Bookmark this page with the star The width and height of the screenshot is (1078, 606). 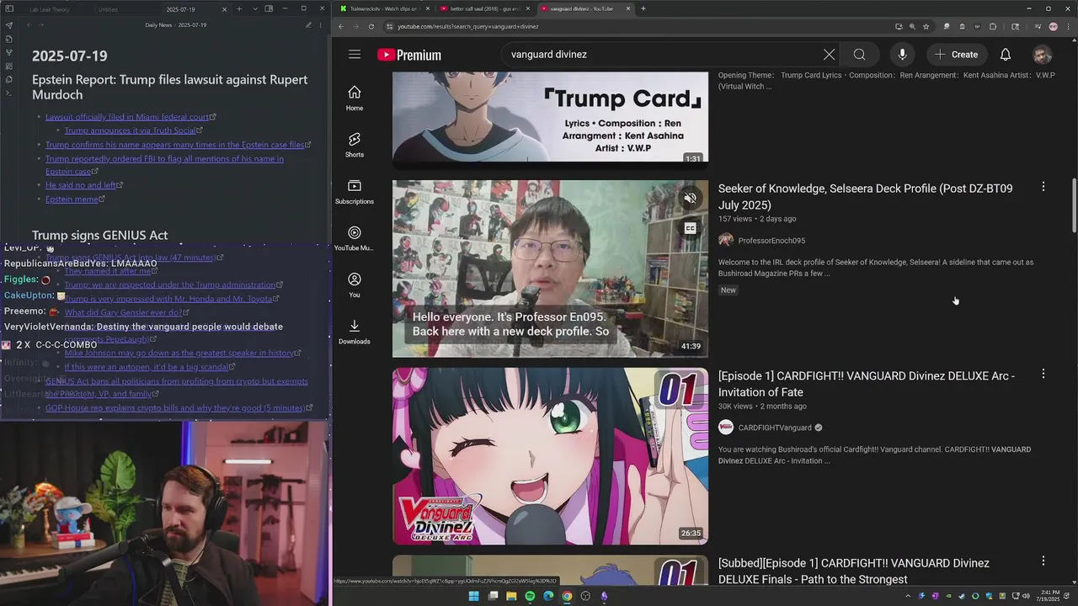(926, 26)
